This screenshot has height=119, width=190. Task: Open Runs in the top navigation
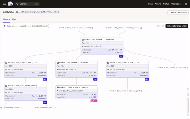(150, 4)
